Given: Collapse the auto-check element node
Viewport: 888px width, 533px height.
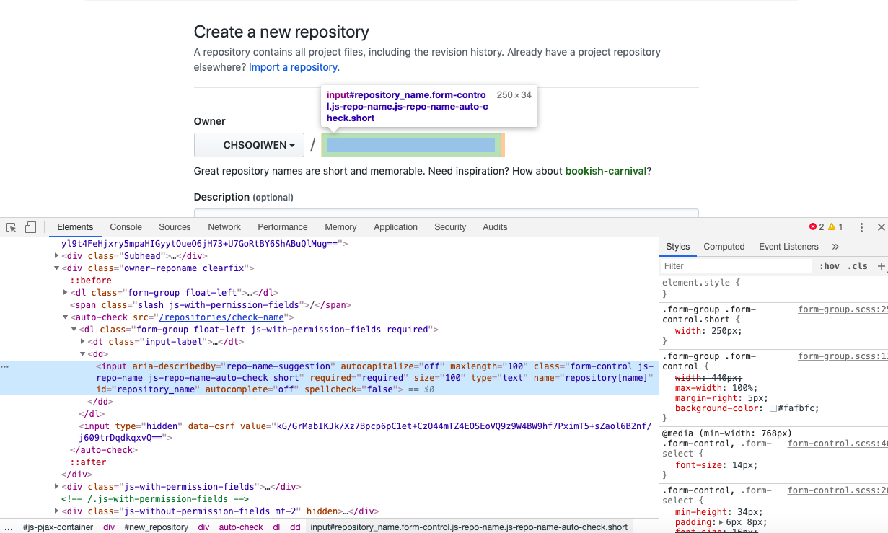Looking at the screenshot, I should (x=66, y=317).
